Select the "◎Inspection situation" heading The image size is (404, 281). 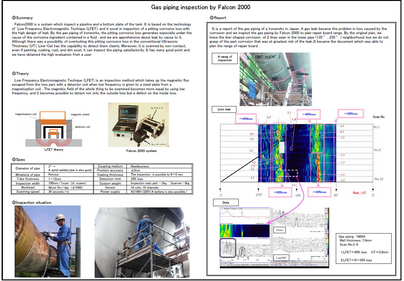pos(32,202)
